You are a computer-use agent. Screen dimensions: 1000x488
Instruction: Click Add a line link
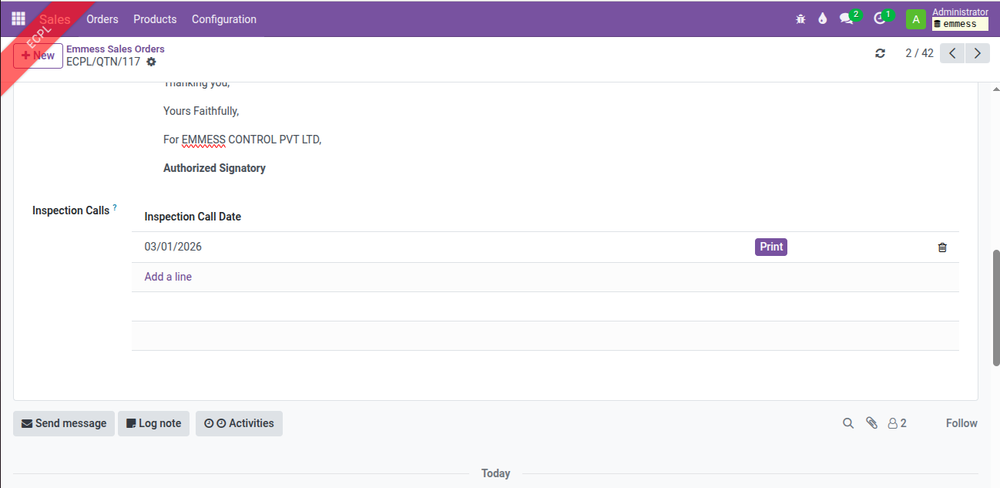(x=168, y=277)
